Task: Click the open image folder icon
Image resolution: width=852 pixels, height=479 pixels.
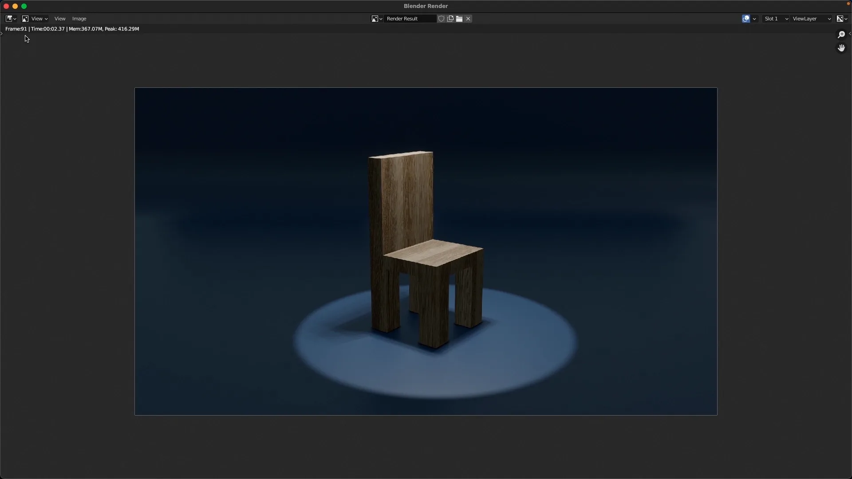Action: pyautogui.click(x=459, y=19)
